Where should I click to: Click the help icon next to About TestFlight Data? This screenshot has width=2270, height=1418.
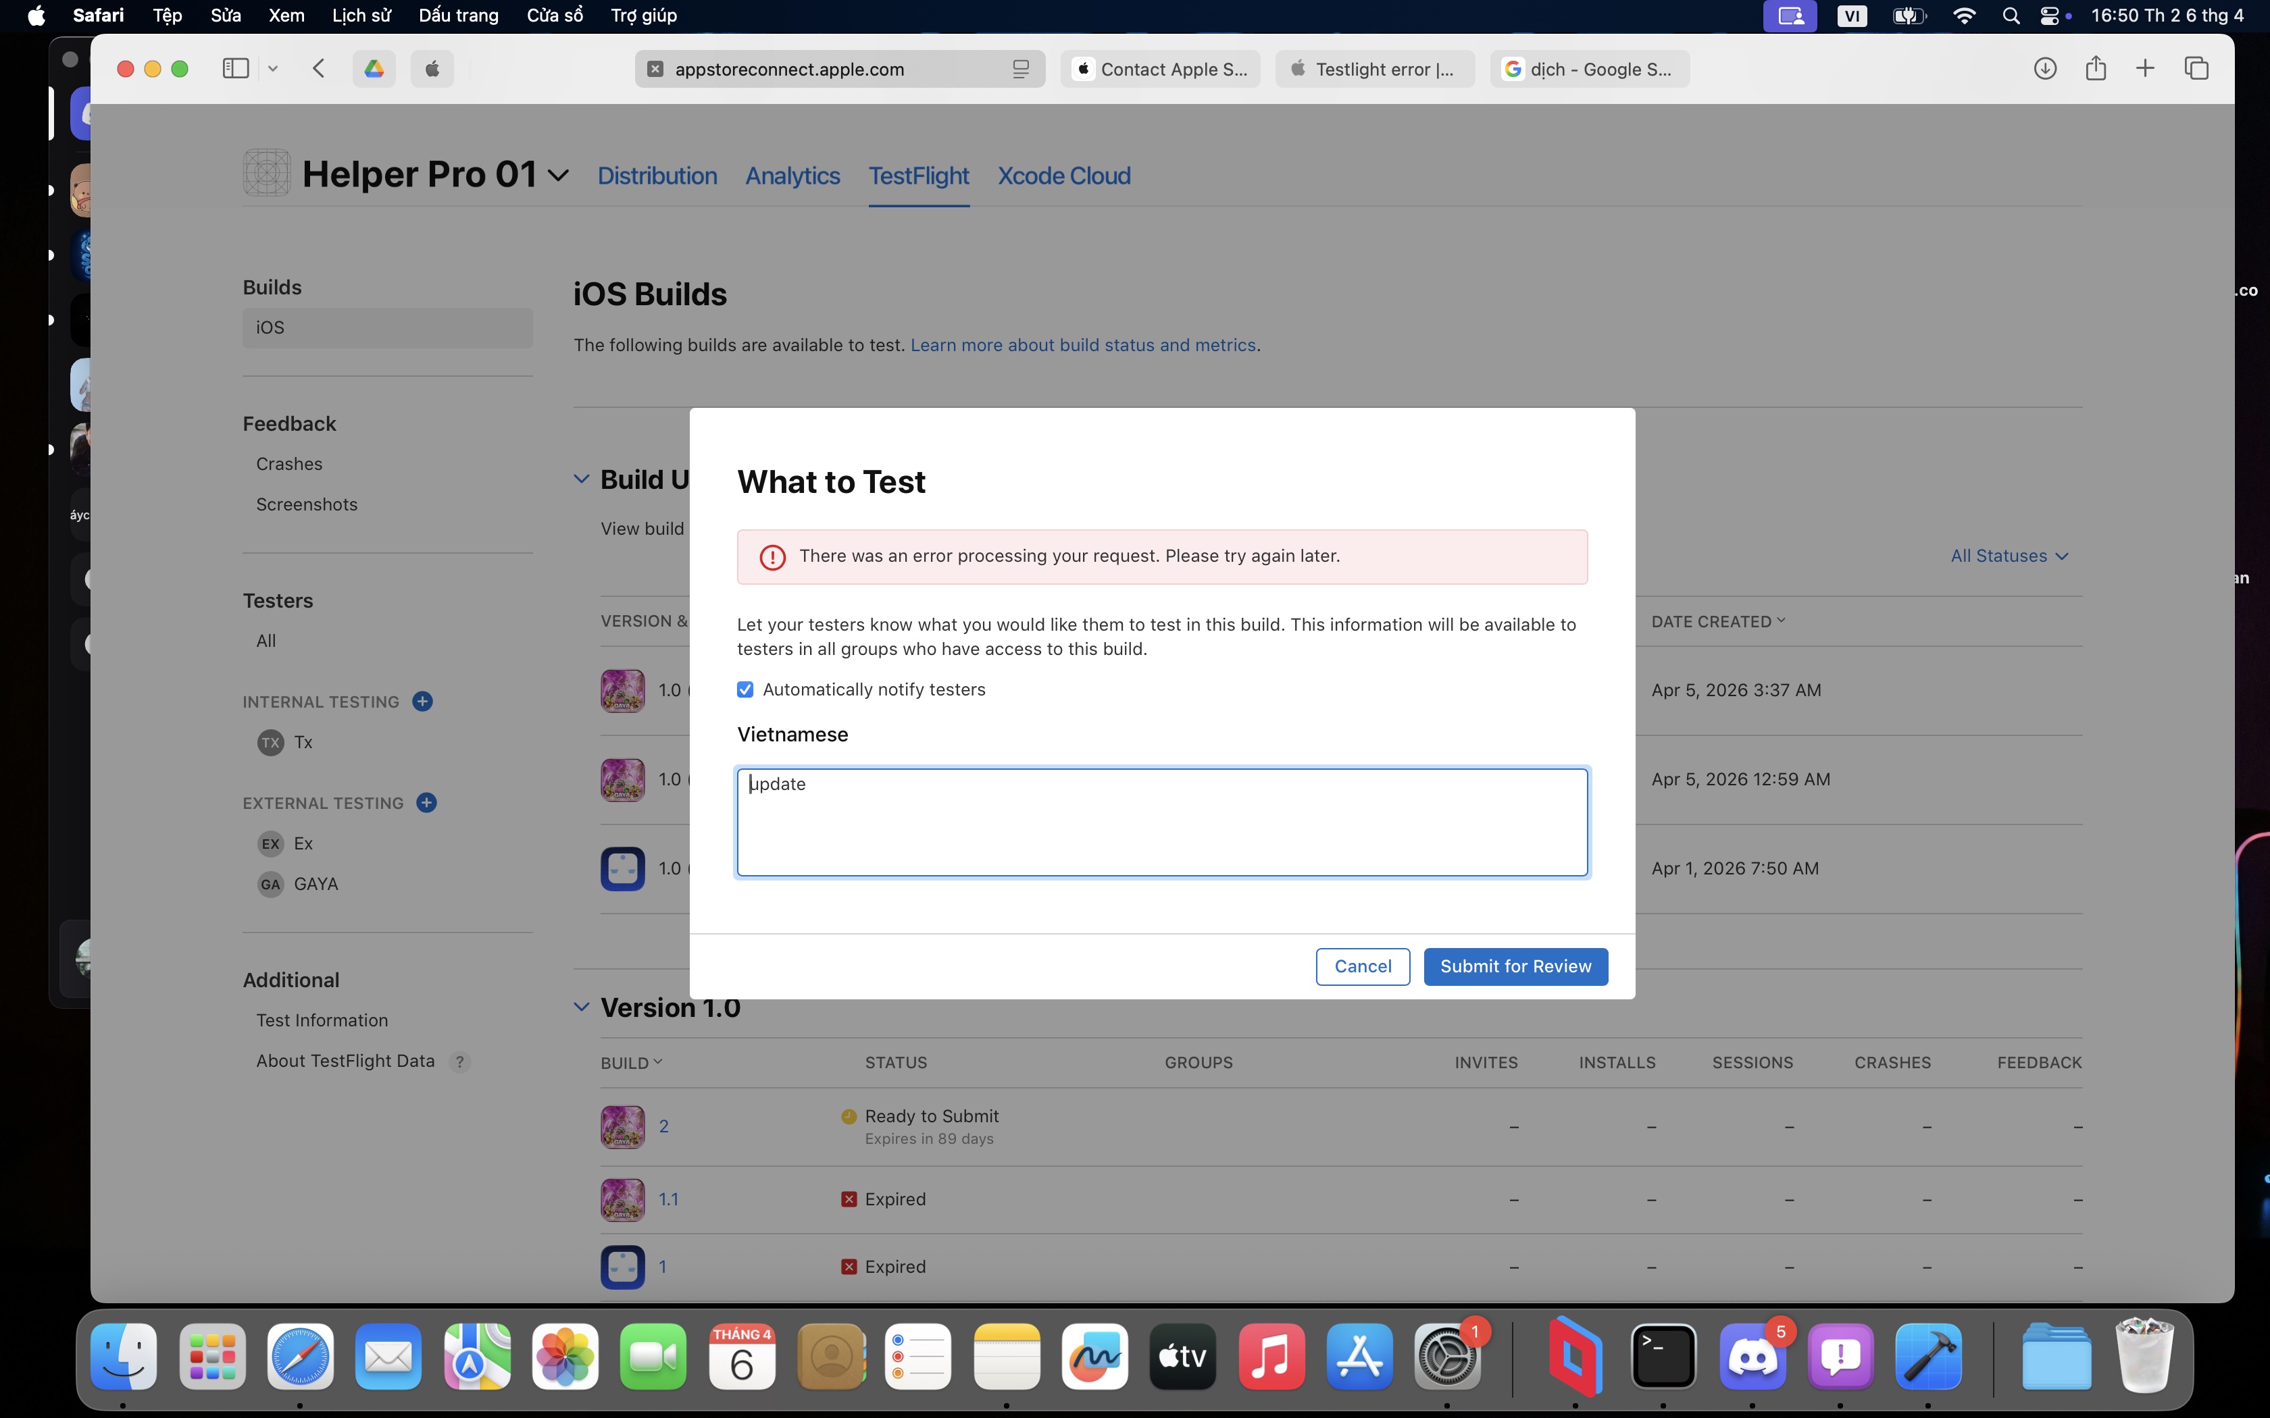459,1061
